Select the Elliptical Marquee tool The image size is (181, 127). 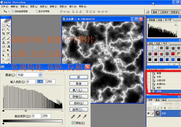tap(3, 25)
